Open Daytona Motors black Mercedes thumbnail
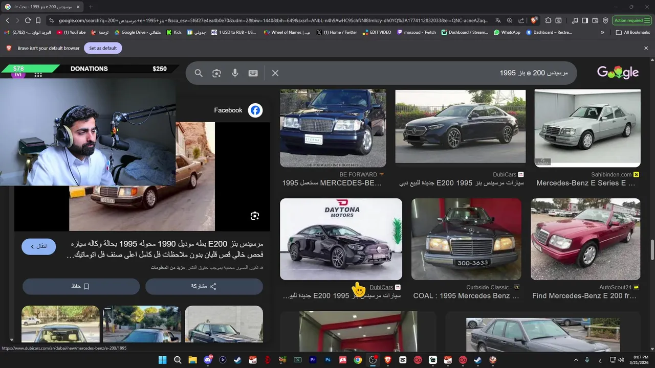The image size is (655, 368). tap(341, 239)
